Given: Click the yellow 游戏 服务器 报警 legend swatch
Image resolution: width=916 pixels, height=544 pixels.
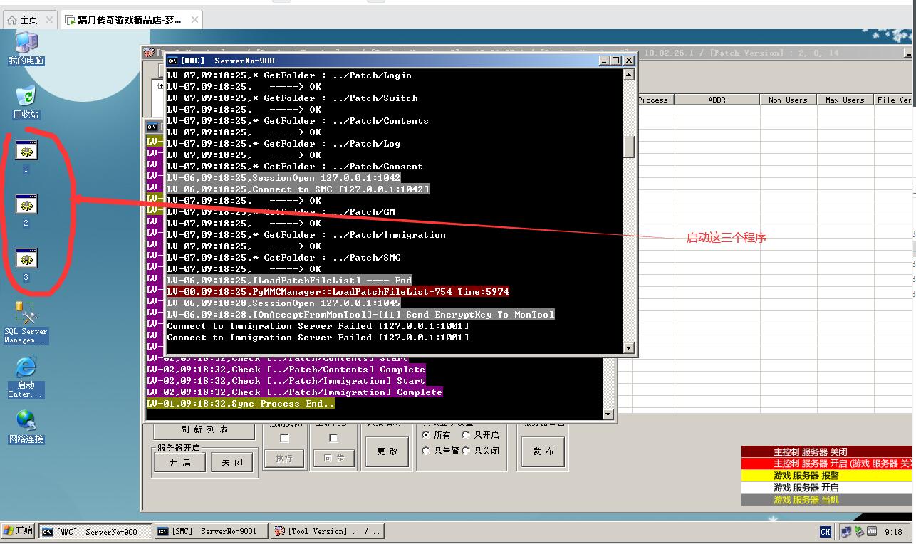Looking at the screenshot, I should point(826,476).
